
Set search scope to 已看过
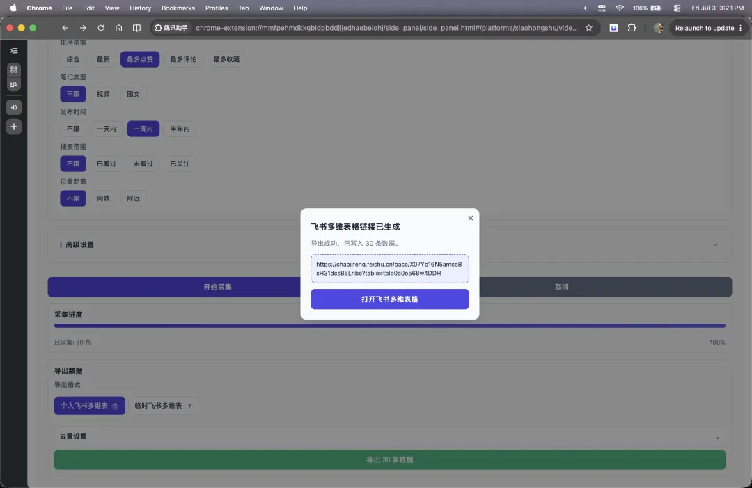point(107,164)
